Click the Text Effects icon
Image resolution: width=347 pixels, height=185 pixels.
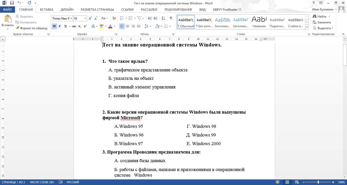(93, 26)
